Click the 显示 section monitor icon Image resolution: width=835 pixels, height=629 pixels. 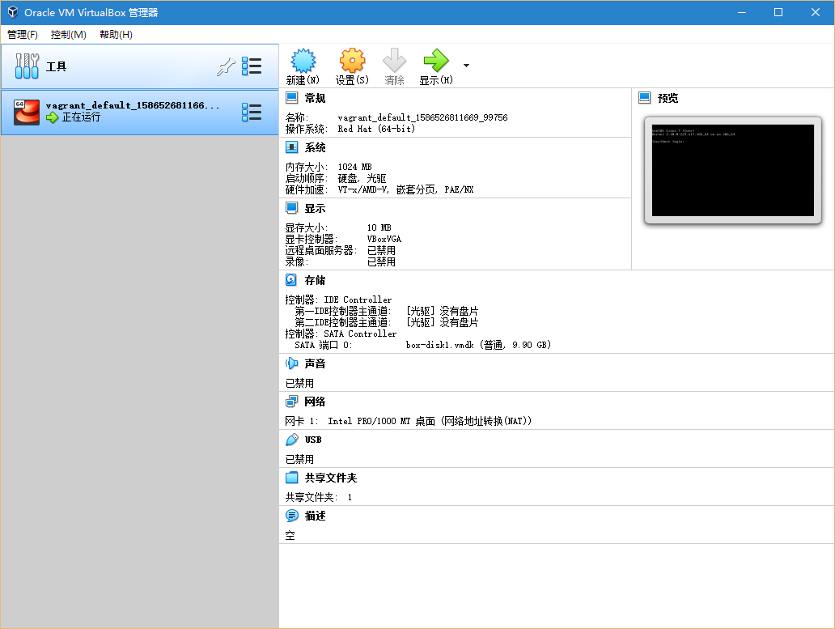292,208
